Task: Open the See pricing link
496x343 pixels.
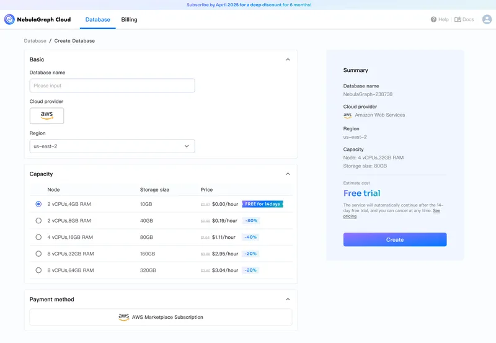Action: pyautogui.click(x=350, y=216)
